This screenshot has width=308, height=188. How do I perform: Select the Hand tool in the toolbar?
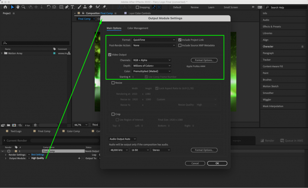pyautogui.click(x=18, y=7)
